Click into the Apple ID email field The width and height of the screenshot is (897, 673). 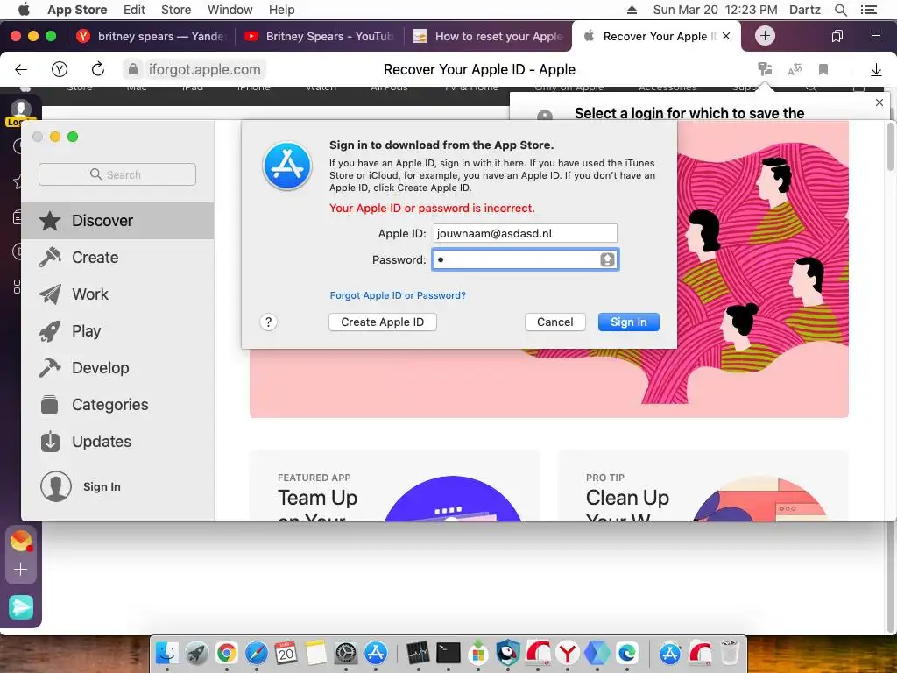[526, 233]
